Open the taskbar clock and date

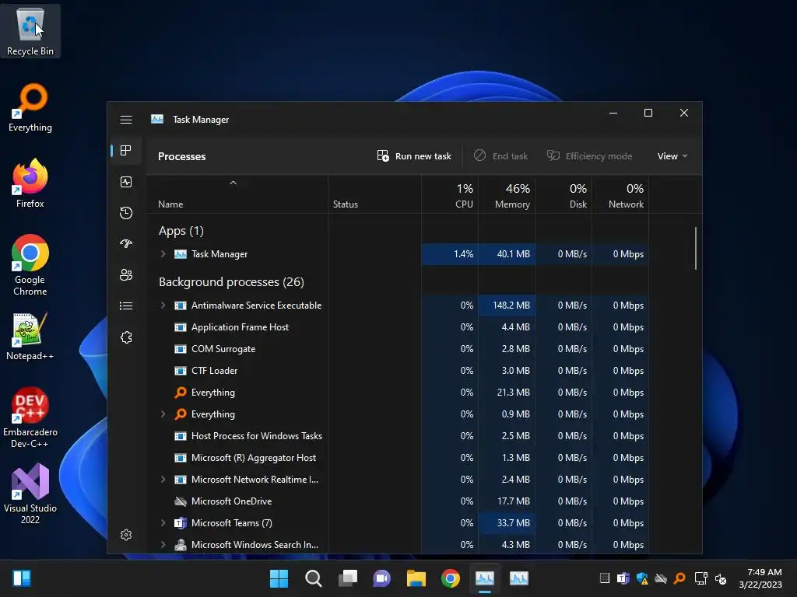(x=761, y=578)
